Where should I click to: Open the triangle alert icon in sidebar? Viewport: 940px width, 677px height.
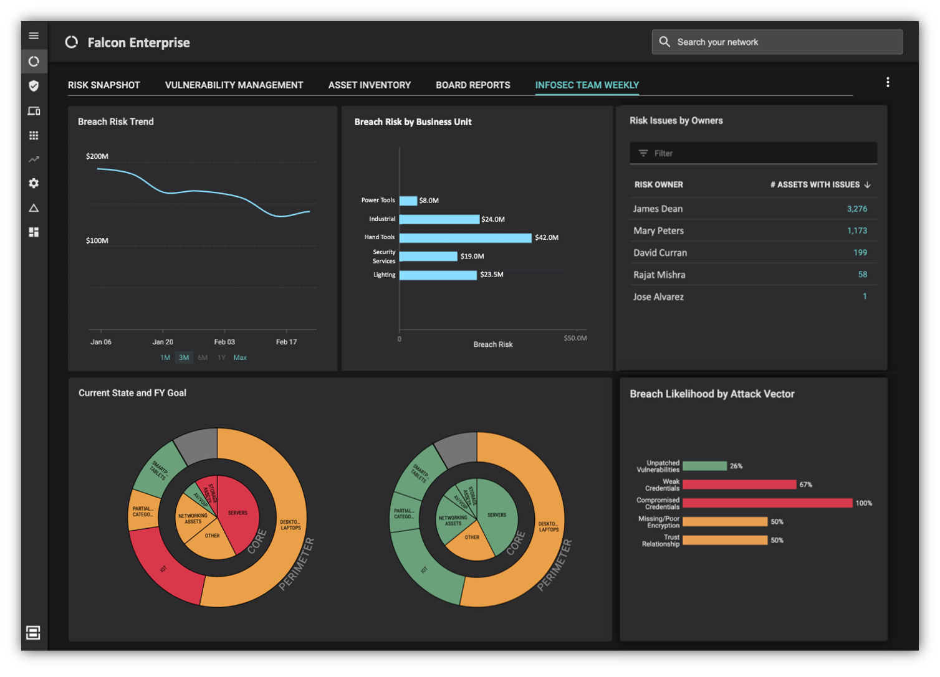34,208
